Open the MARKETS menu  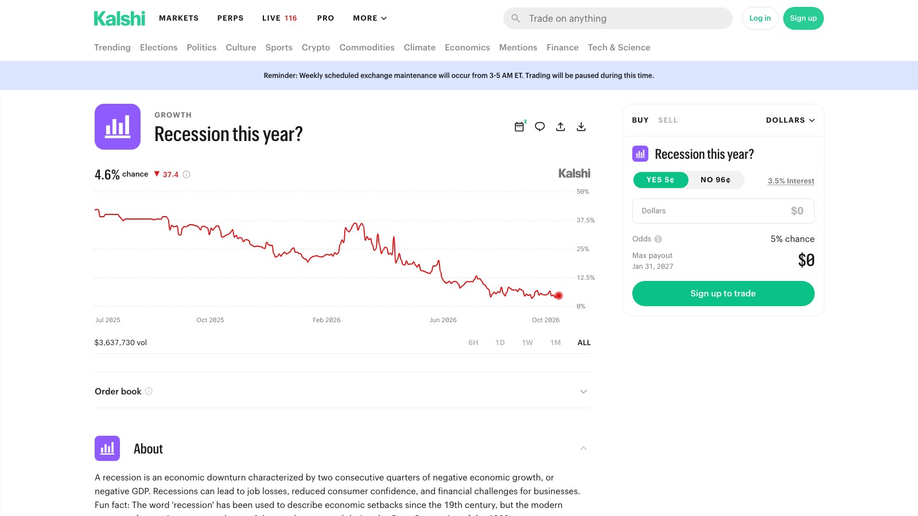click(179, 18)
